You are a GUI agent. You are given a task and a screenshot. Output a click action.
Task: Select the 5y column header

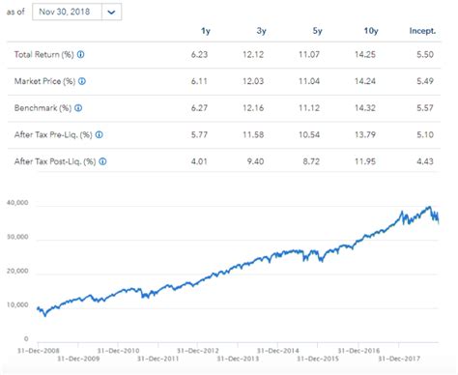(x=317, y=31)
